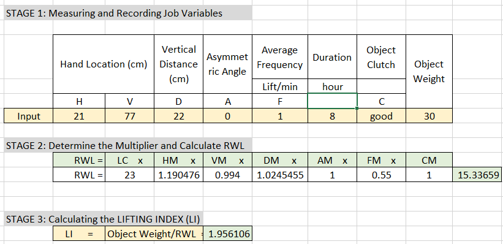This screenshot has height=244, width=503.
Task: Click the STAGE 2 heading cell
Action: (127, 145)
